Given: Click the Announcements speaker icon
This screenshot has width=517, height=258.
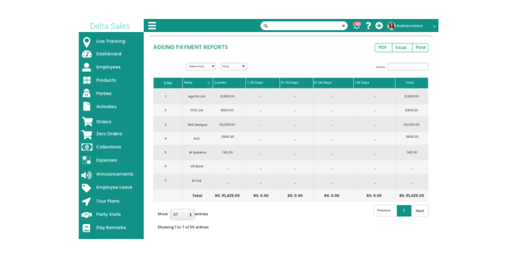Looking at the screenshot, I should coord(86,175).
